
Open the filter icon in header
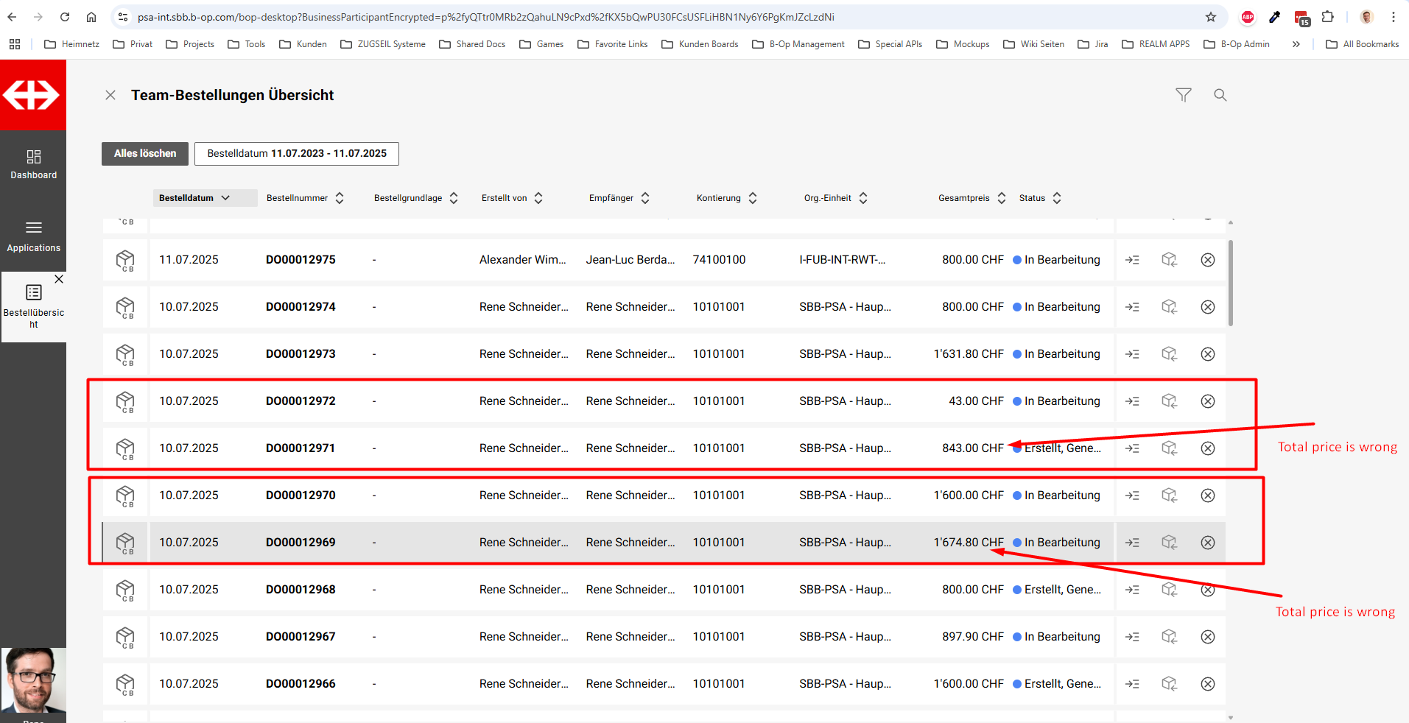1183,95
